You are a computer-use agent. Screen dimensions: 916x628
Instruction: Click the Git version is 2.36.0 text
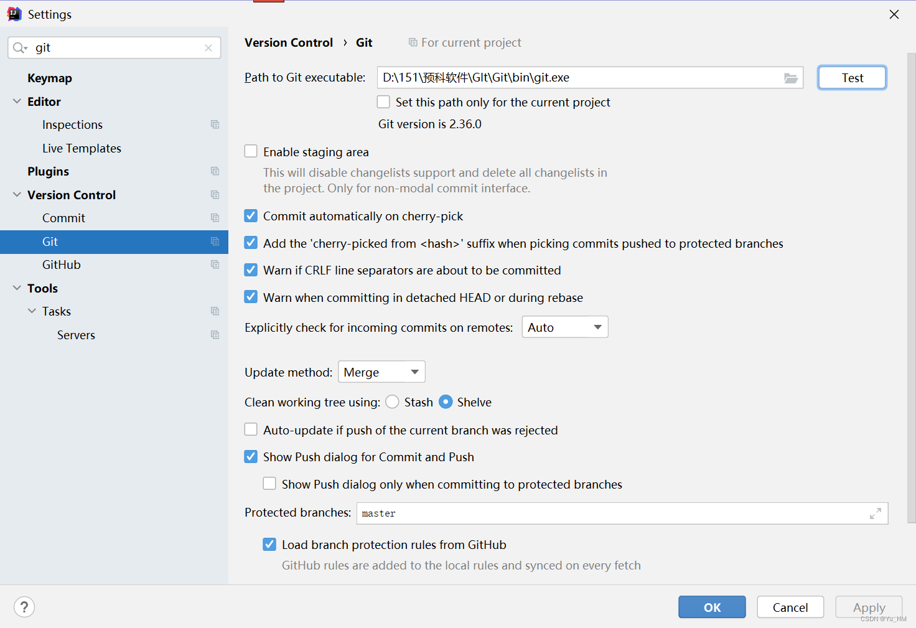[x=430, y=124]
